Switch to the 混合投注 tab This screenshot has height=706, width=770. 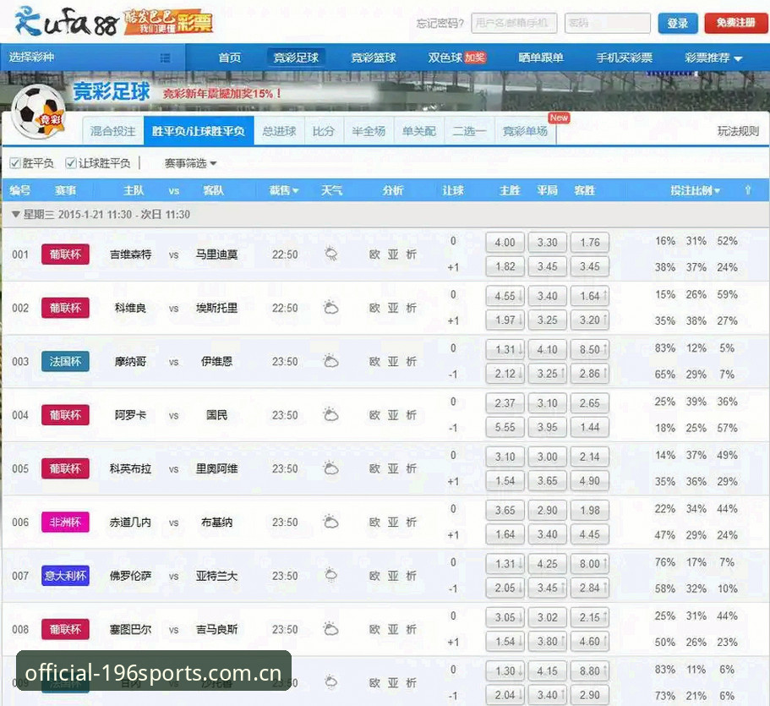113,131
